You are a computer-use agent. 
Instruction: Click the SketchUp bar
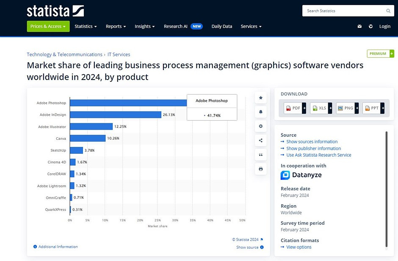click(x=76, y=150)
